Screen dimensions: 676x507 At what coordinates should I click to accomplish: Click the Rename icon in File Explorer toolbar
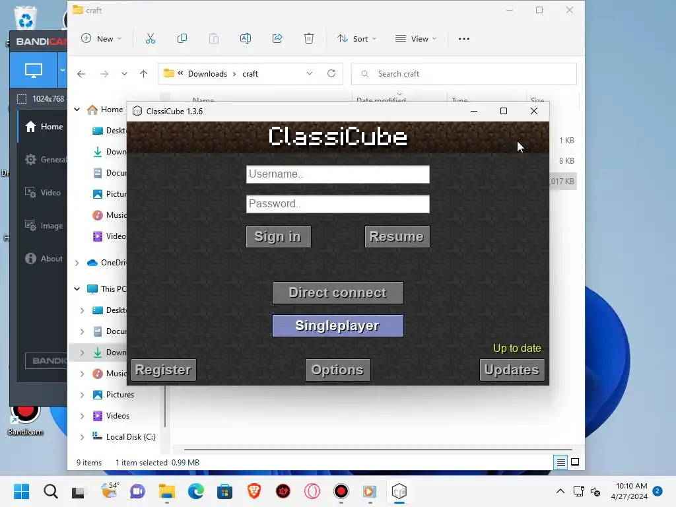246,39
